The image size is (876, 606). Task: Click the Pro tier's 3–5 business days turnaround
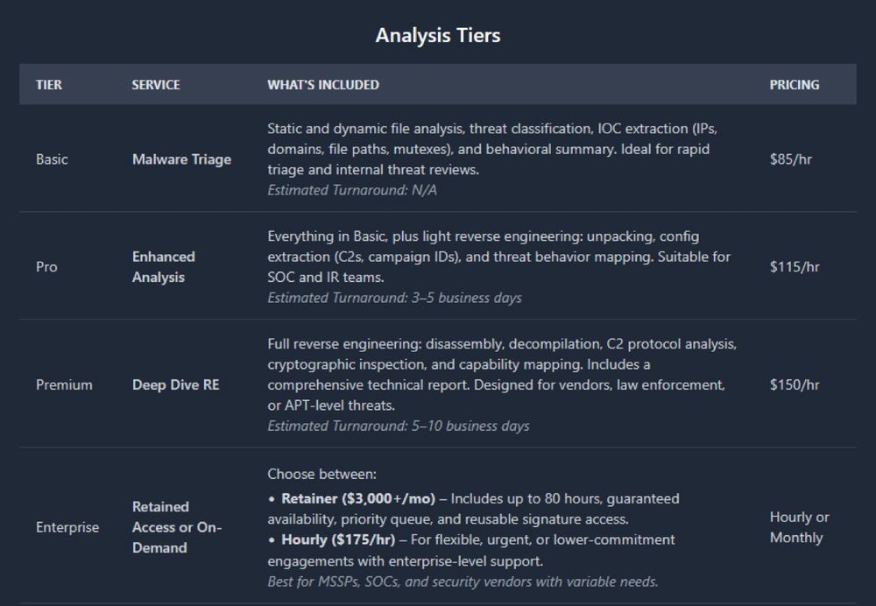(x=467, y=298)
